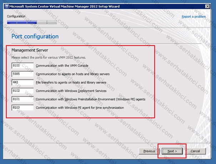
Task: Open the Report a problem link
Action: (194, 17)
